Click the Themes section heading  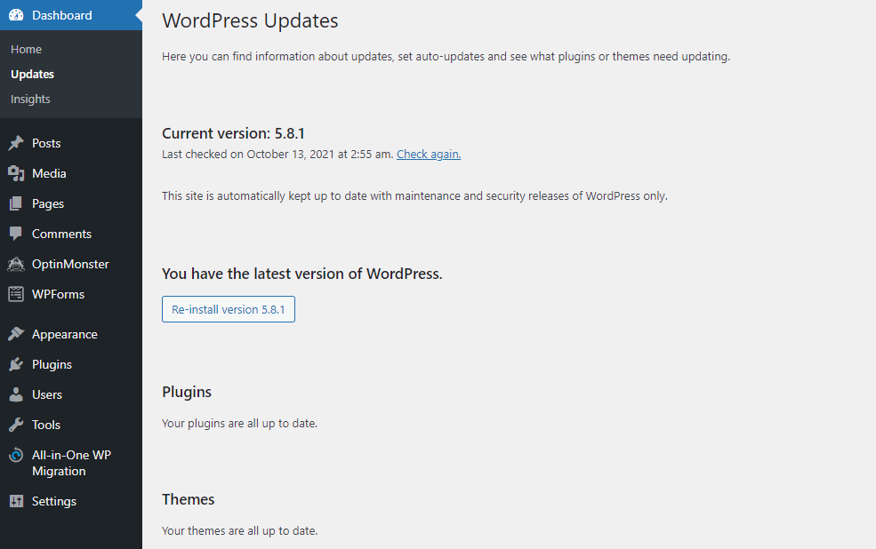coord(189,499)
